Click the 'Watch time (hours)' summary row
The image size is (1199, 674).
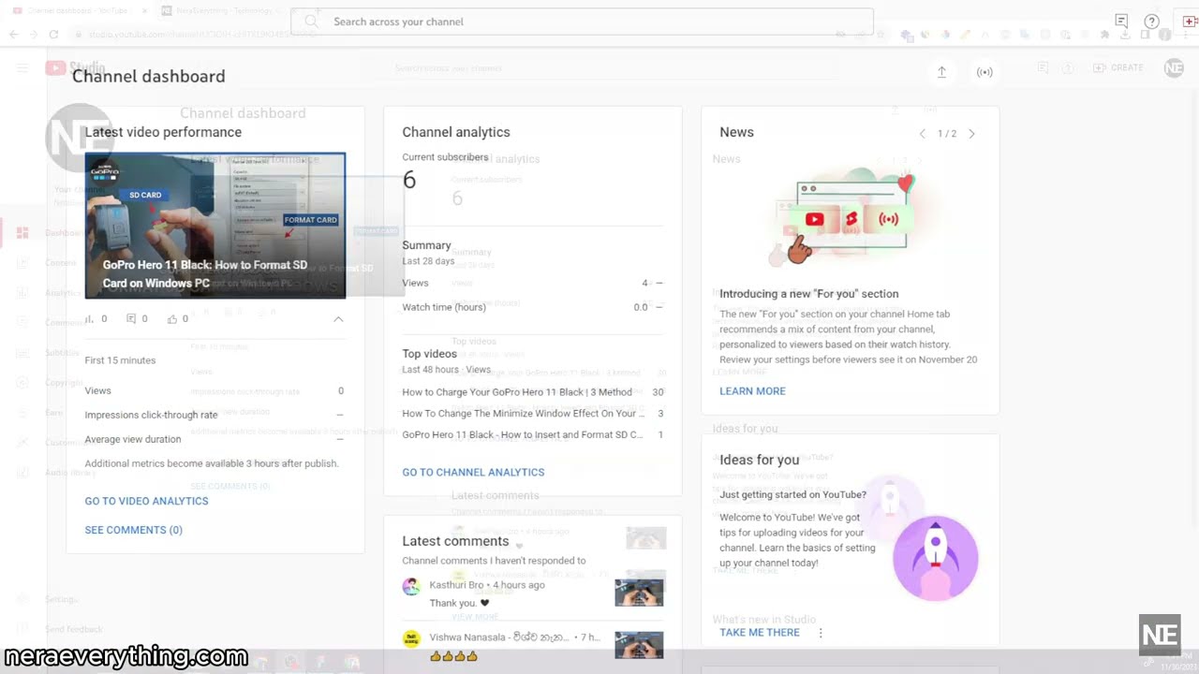tap(533, 307)
